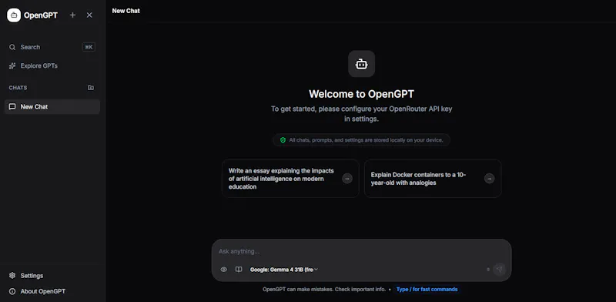Click the OpenGPT brand name in sidebar
This screenshot has width=616, height=302.
(41, 15)
